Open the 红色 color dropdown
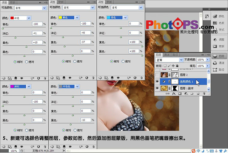Image resolution: width=228 pixels, height=153 pixels. coord(29,18)
